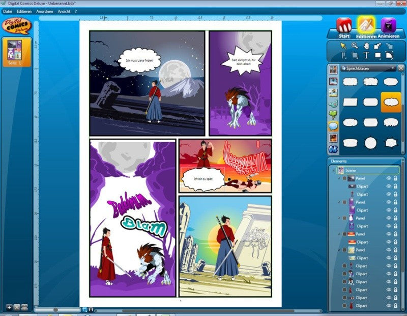407x316 pixels.
Task: Adjust the zoom slider knob at bottom
Action: click(x=55, y=310)
